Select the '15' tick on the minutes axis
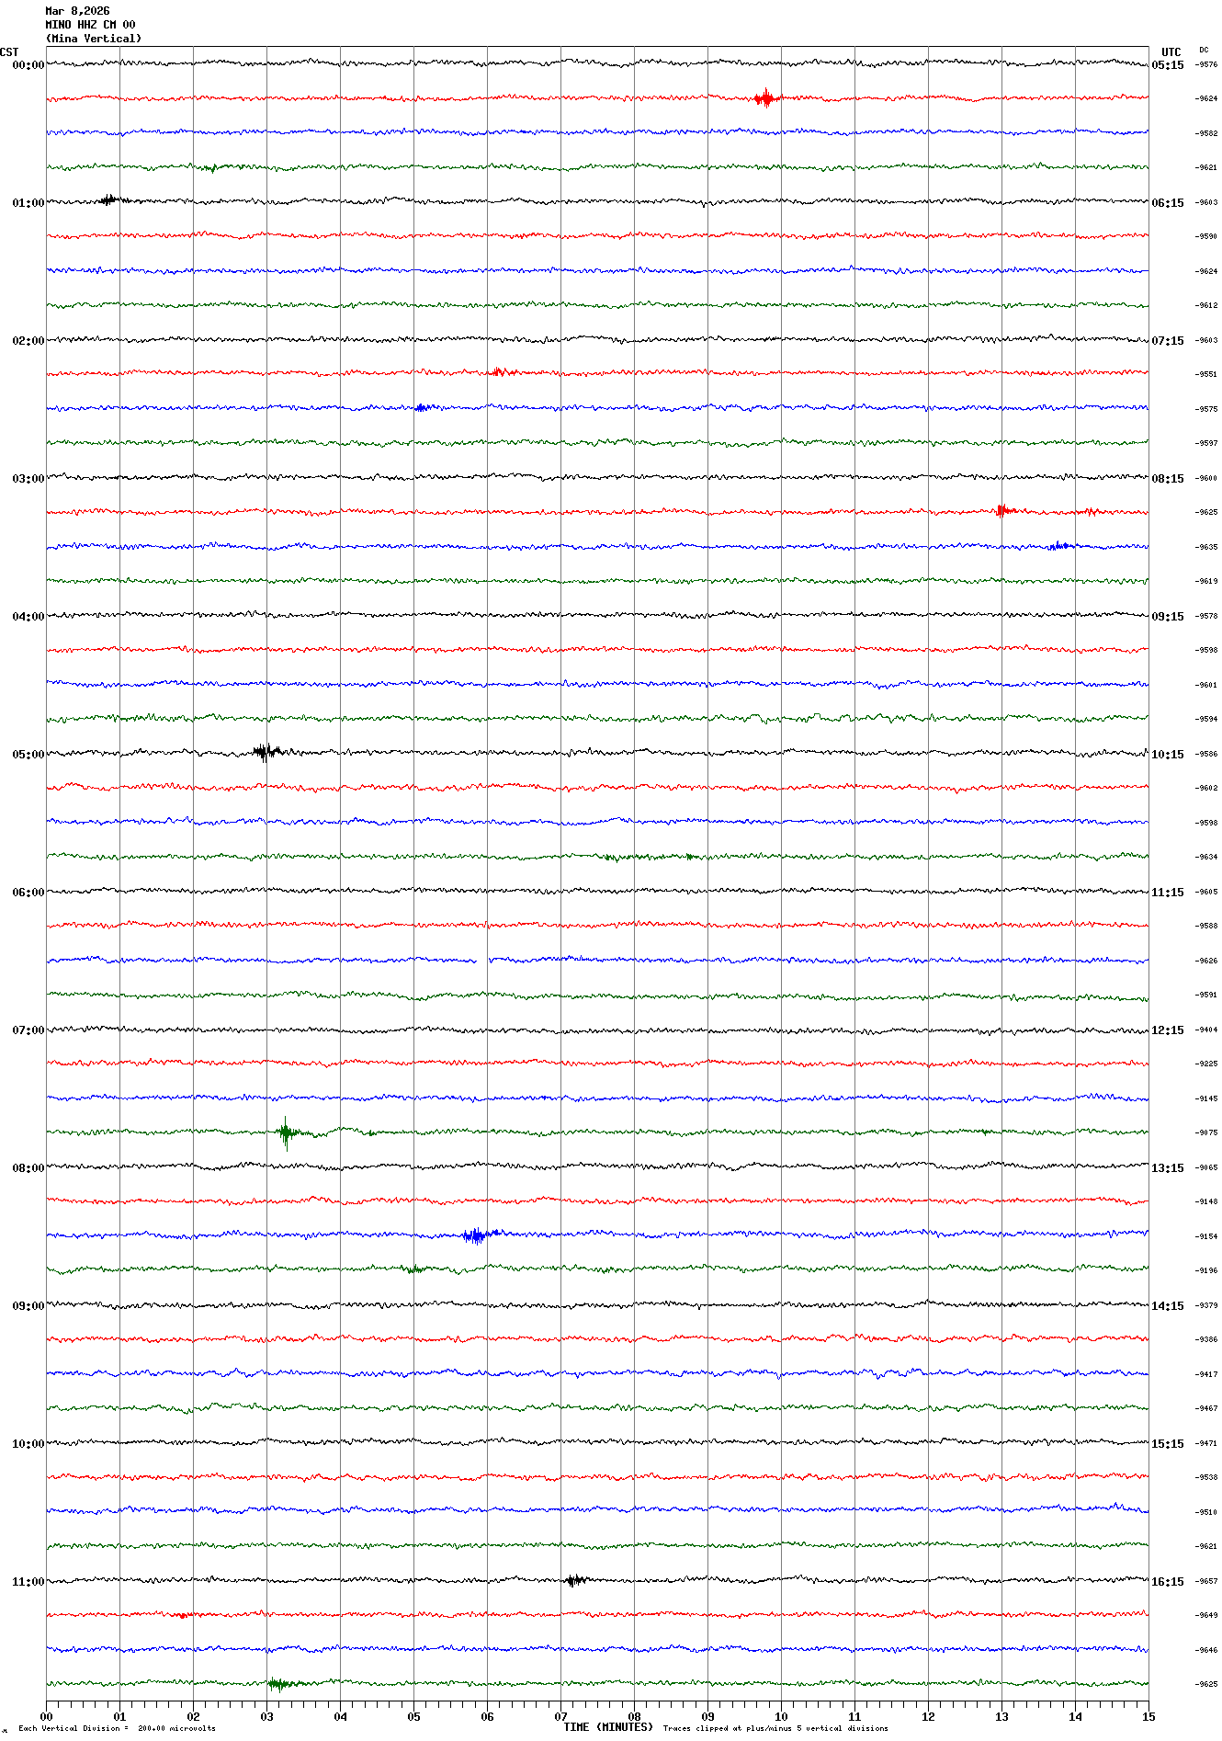The image size is (1222, 1741). [1148, 1717]
